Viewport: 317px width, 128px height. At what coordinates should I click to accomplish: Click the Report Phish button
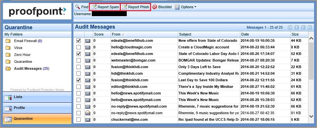pos(136,7)
